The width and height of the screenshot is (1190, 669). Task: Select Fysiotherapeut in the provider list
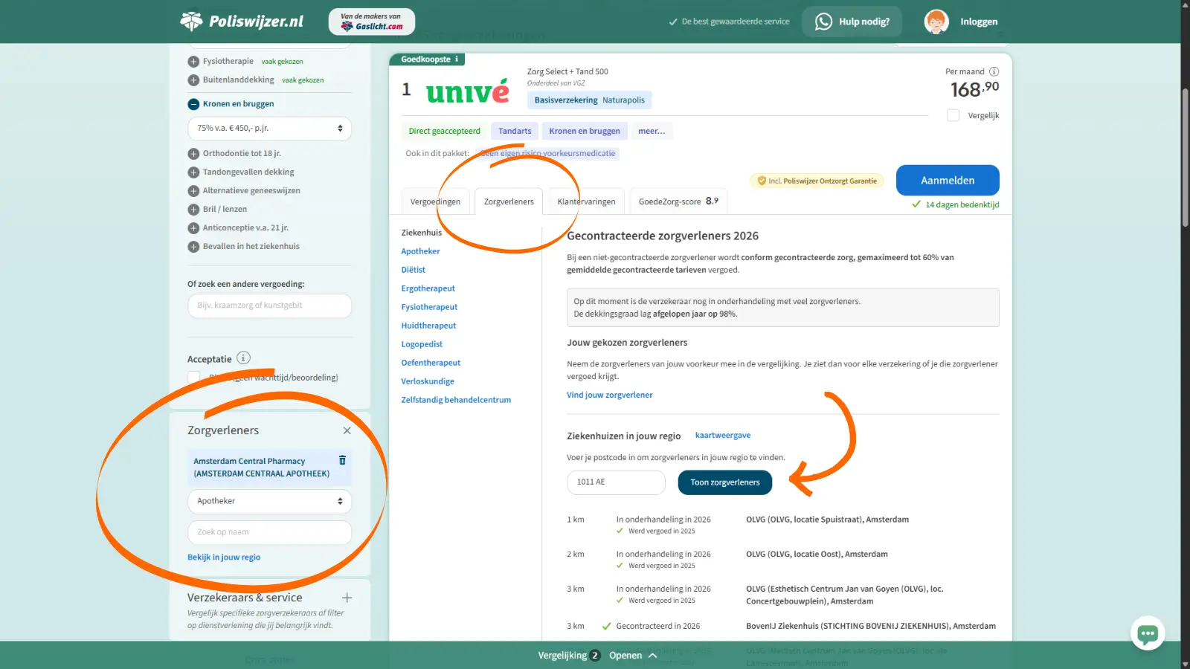point(429,307)
